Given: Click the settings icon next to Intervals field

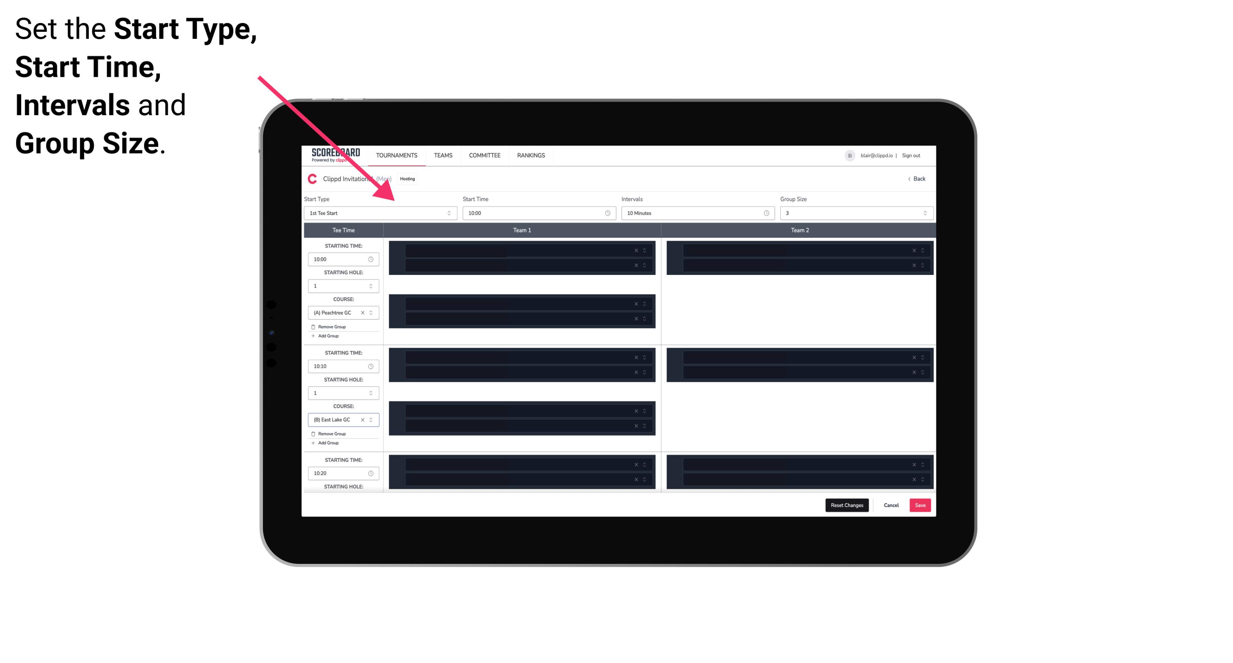Looking at the screenshot, I should tap(766, 213).
